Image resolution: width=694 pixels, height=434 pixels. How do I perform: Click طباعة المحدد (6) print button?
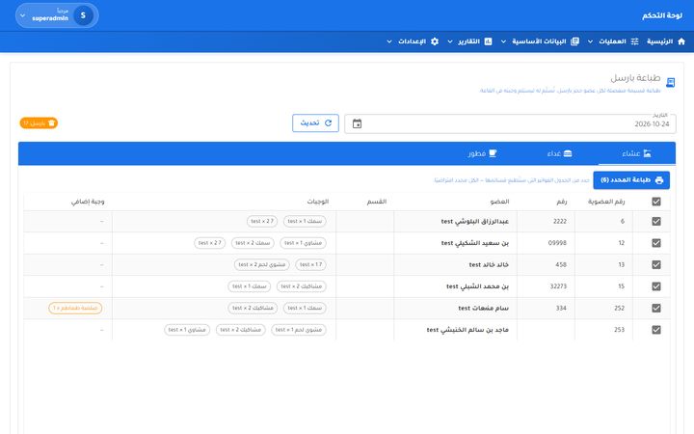(x=631, y=180)
